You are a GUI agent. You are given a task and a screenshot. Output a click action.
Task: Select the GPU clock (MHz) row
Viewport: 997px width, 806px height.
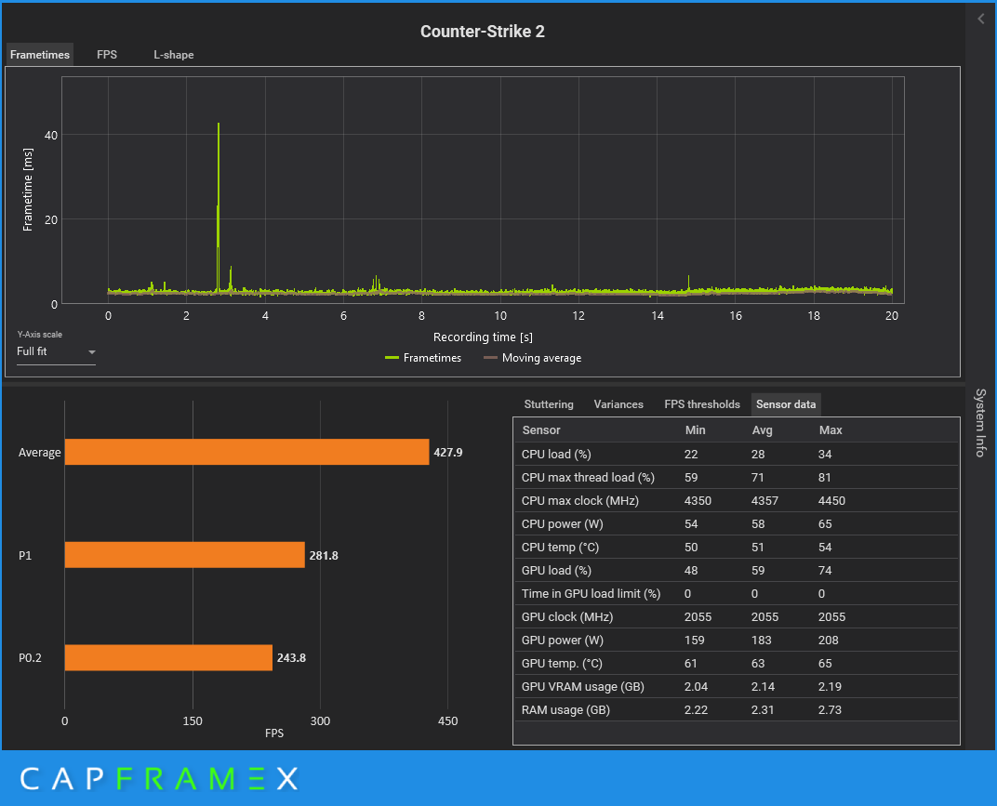coord(736,616)
